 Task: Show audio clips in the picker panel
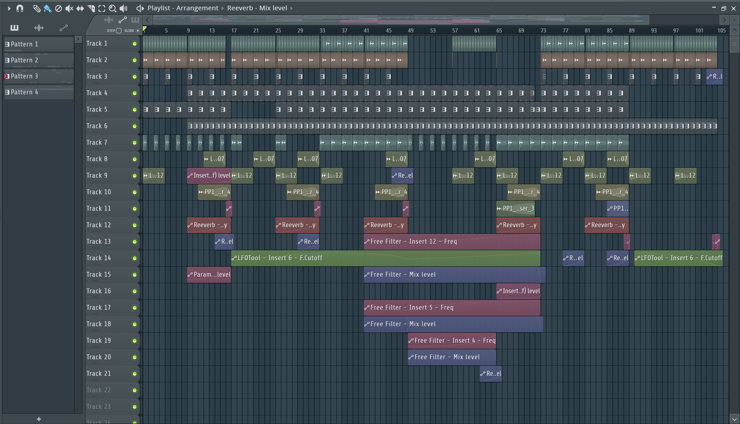[x=39, y=28]
